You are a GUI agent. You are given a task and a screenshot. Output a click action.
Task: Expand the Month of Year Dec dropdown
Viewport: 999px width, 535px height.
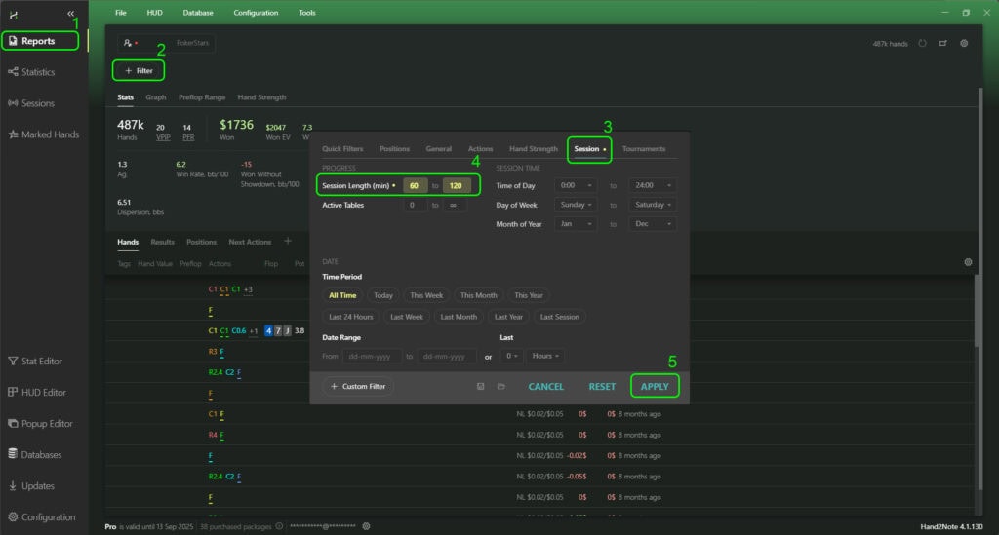[x=653, y=223]
